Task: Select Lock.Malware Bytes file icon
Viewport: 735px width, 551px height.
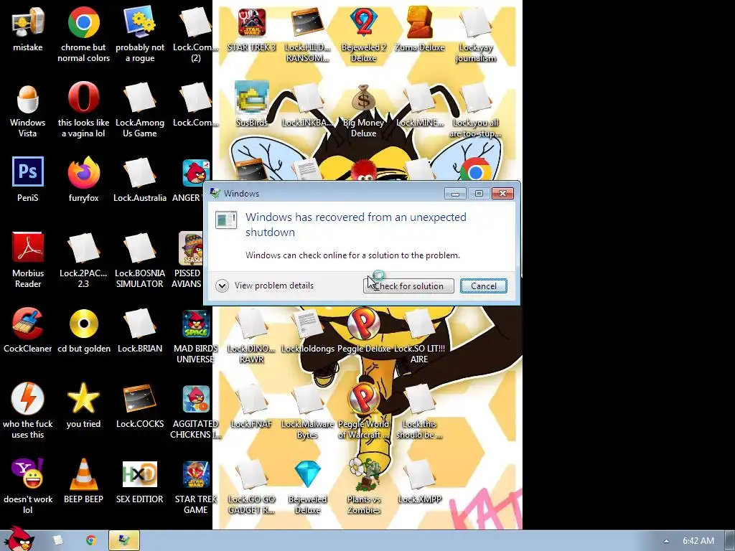Action: 307,399
